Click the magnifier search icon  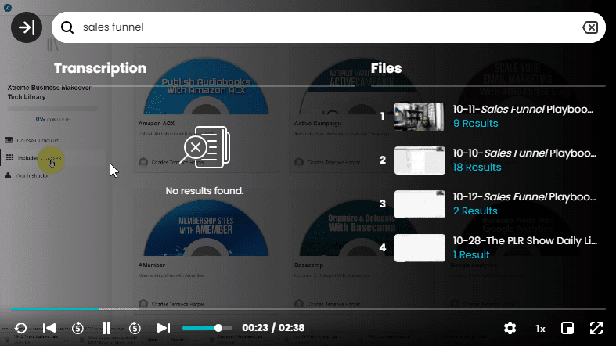click(x=67, y=27)
